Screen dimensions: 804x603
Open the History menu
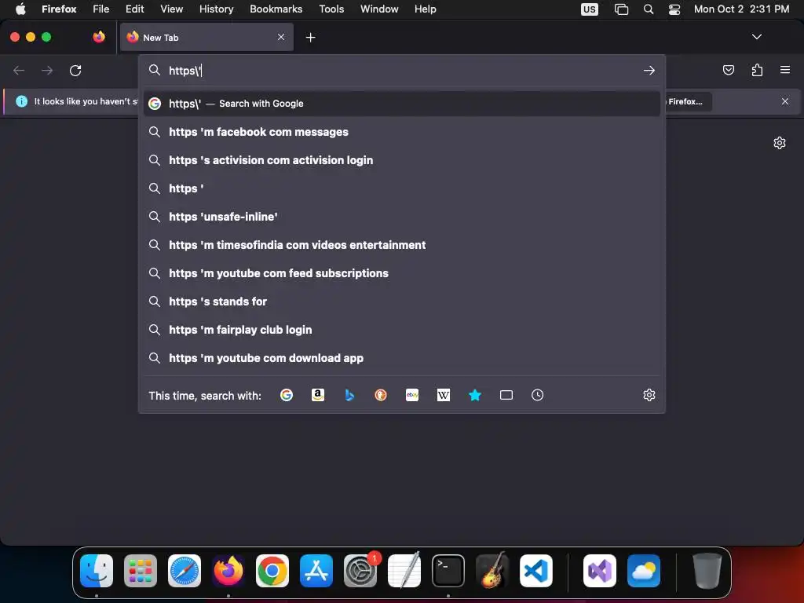point(216,9)
